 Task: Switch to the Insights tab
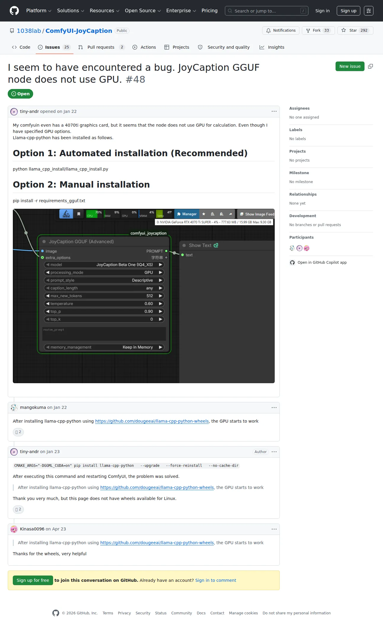coord(272,47)
